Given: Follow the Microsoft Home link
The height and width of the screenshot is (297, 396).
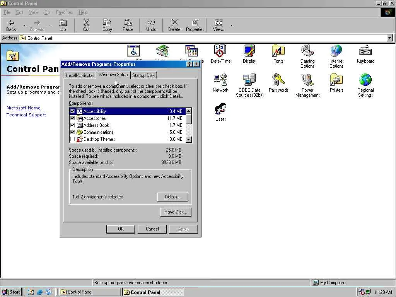Looking at the screenshot, I should 24,108.
